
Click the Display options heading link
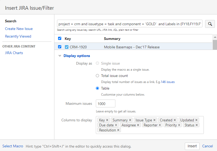pos(77,56)
